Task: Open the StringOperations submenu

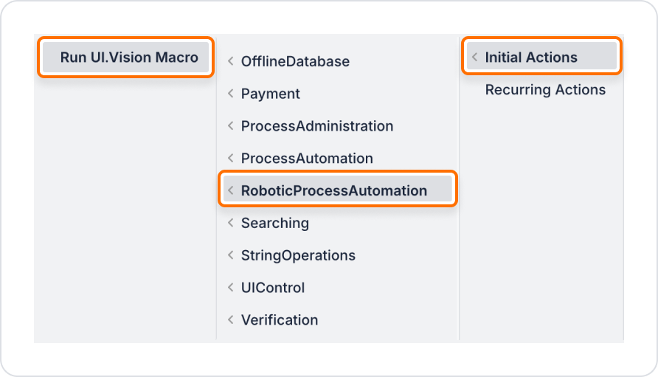Action: 337,255
